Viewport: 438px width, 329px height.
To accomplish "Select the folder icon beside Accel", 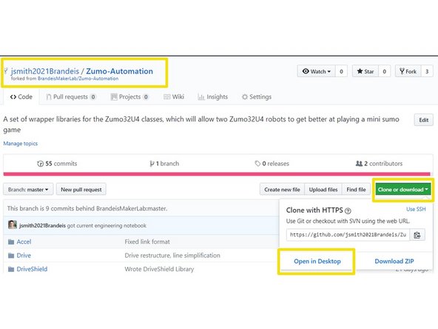I will [11, 242].
